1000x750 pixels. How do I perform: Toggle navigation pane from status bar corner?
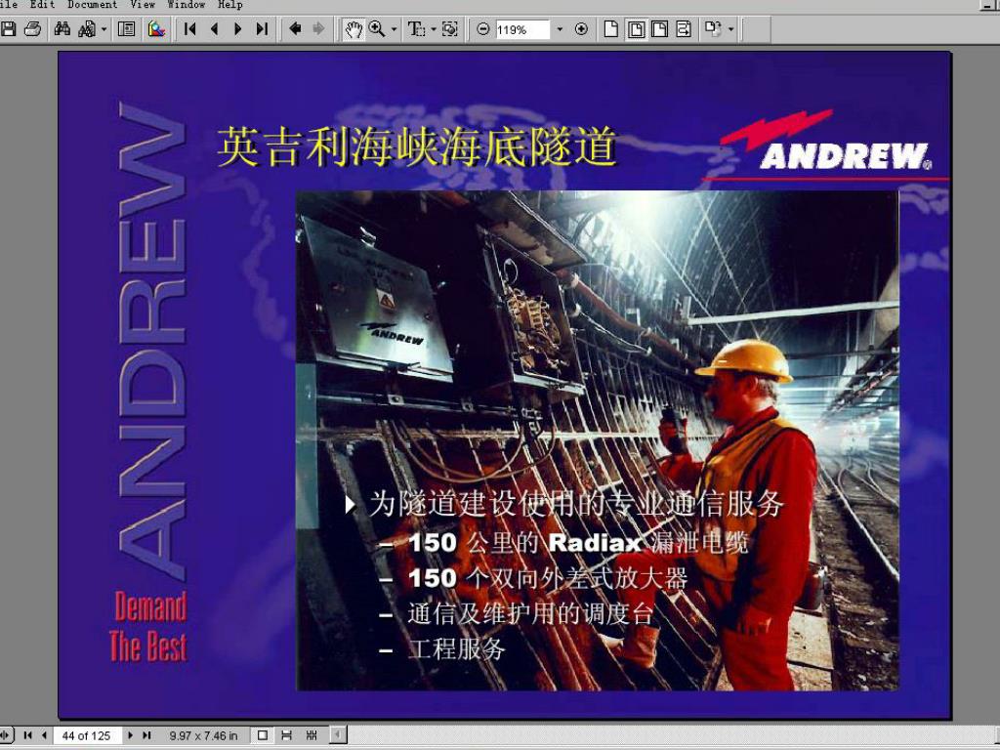(7, 735)
